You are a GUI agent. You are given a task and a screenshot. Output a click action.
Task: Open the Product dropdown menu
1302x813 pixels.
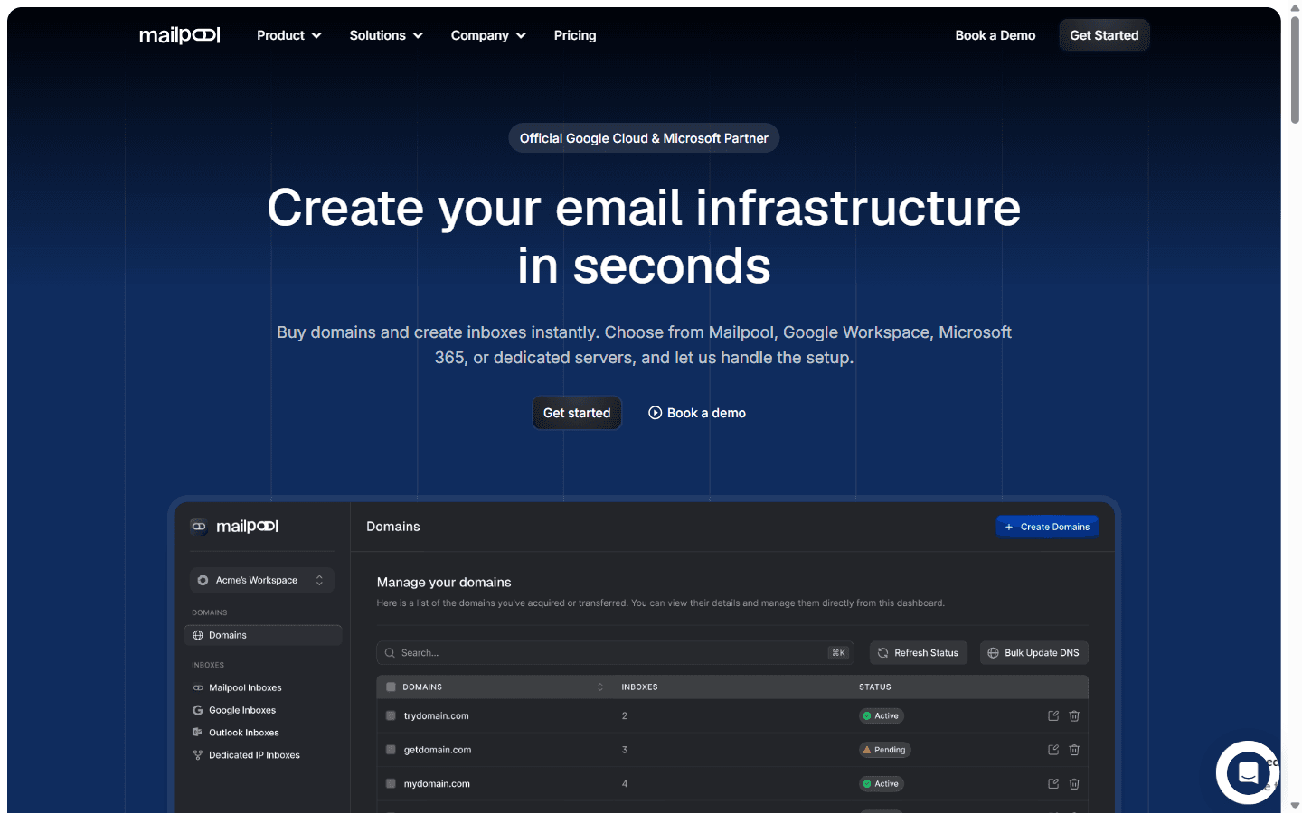click(x=289, y=35)
